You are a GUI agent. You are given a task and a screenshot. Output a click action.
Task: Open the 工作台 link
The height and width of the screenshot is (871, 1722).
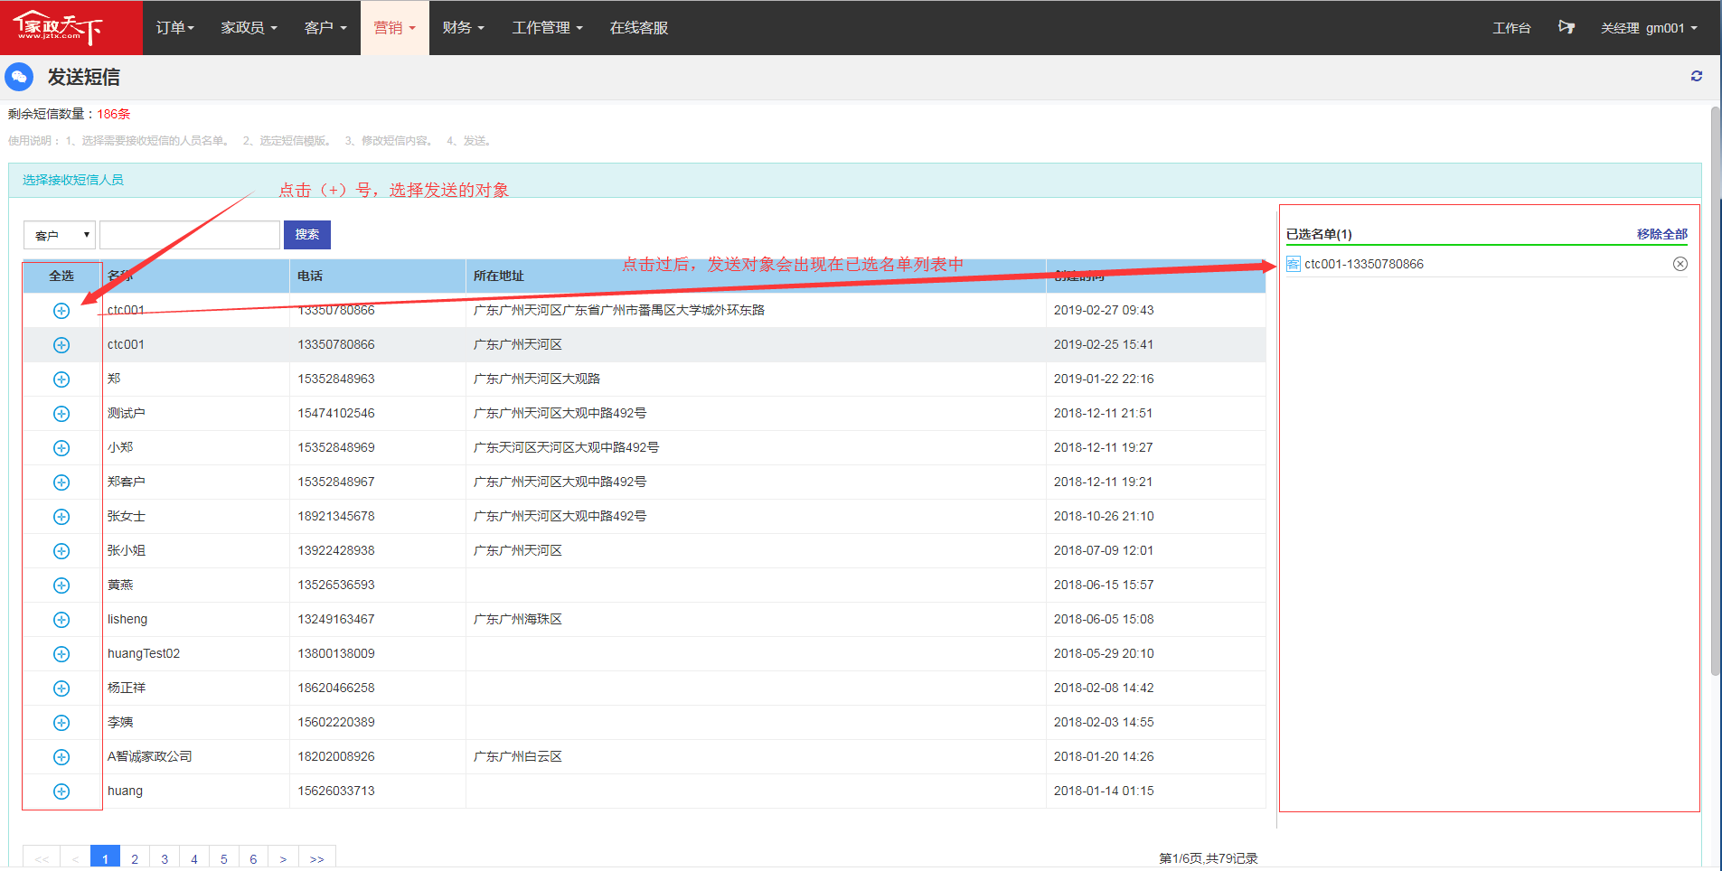(x=1511, y=28)
